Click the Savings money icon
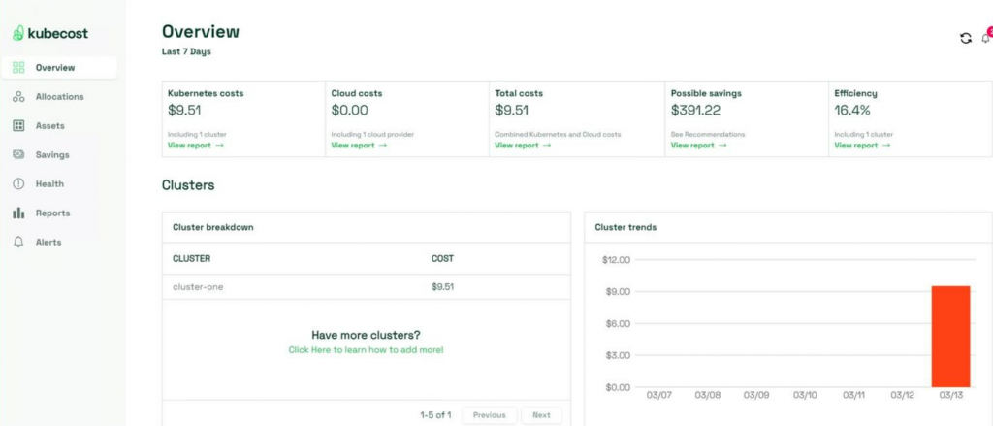The image size is (993, 426). pos(18,154)
